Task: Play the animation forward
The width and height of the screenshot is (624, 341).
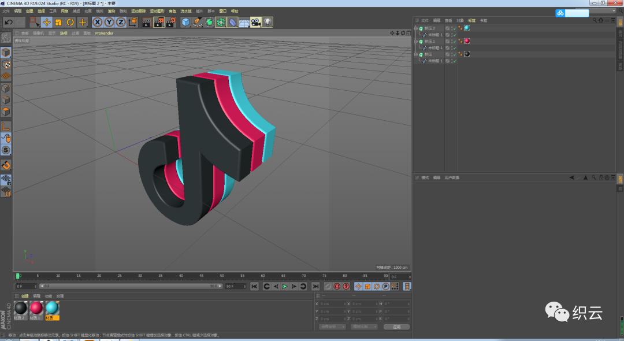Action: click(285, 287)
